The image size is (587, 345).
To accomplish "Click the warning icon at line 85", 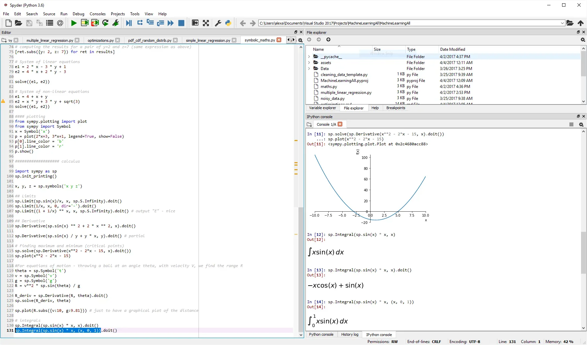I will click(3, 101).
